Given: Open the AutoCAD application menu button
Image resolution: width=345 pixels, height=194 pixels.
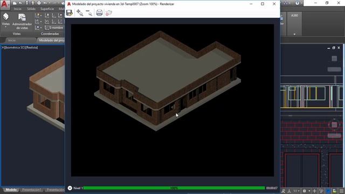Looking at the screenshot, I should coord(4,4).
